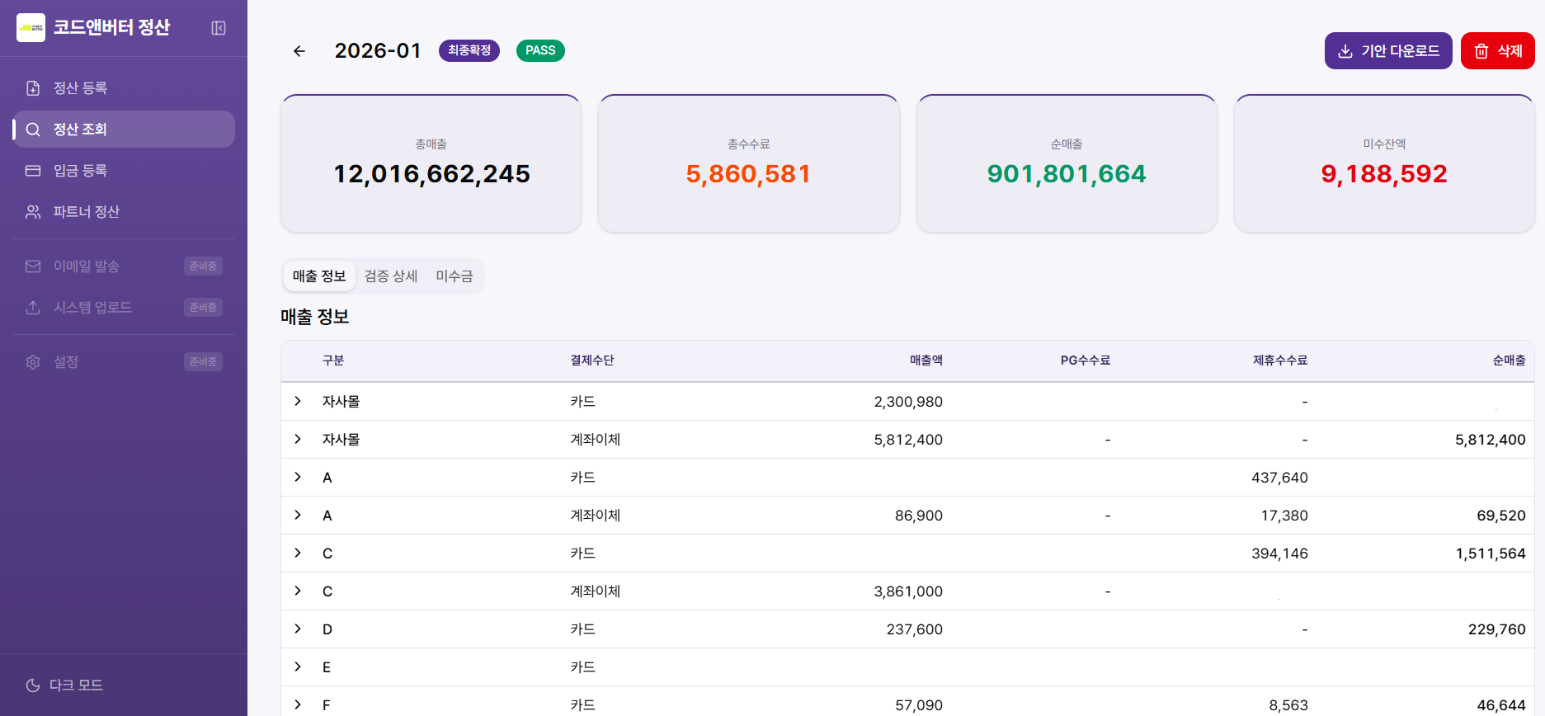Click the 코드앤버터 logo icon

point(31,27)
